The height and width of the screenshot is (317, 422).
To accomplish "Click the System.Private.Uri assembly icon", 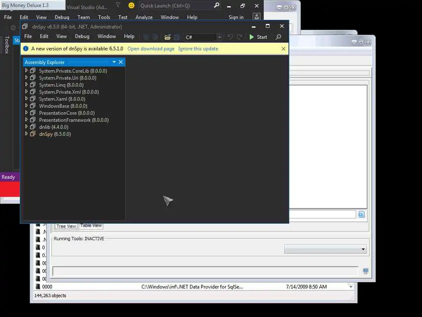I will 33,78.
